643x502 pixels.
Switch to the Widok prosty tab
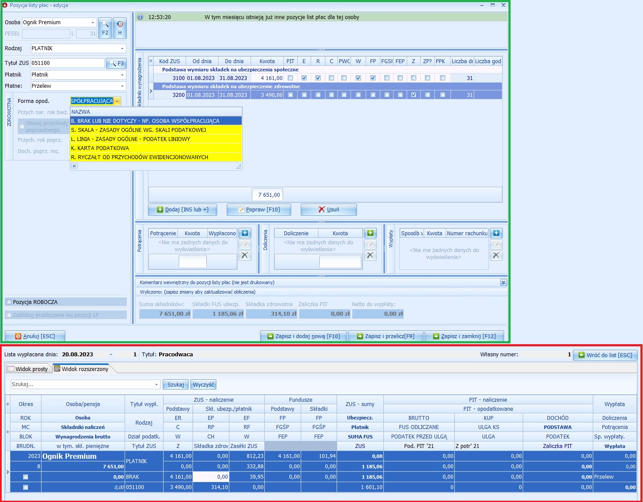pos(28,369)
